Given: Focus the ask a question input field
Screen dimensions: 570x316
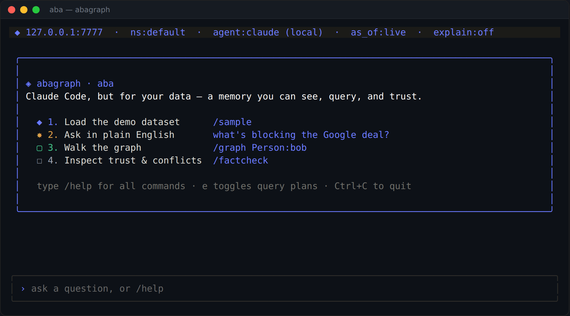Looking at the screenshot, I should click(284, 289).
